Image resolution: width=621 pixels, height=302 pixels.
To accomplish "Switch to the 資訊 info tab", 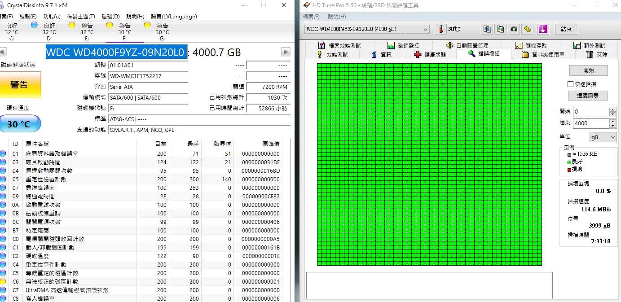I will [382, 54].
